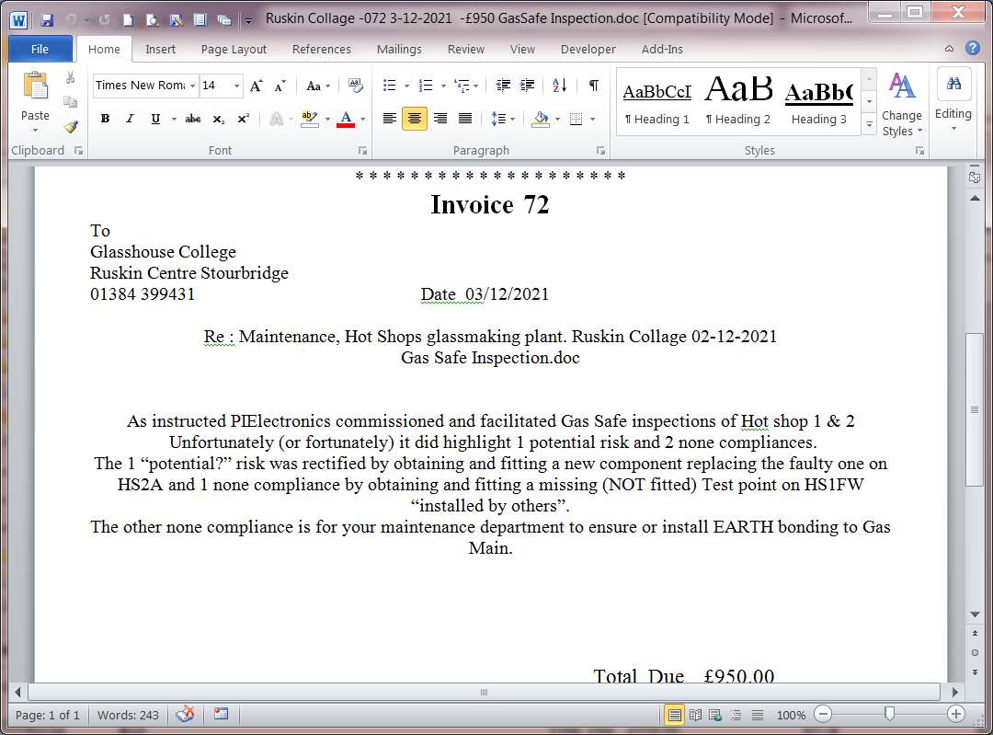The width and height of the screenshot is (993, 735).
Task: Click the red Font Color button
Action: pos(346,119)
